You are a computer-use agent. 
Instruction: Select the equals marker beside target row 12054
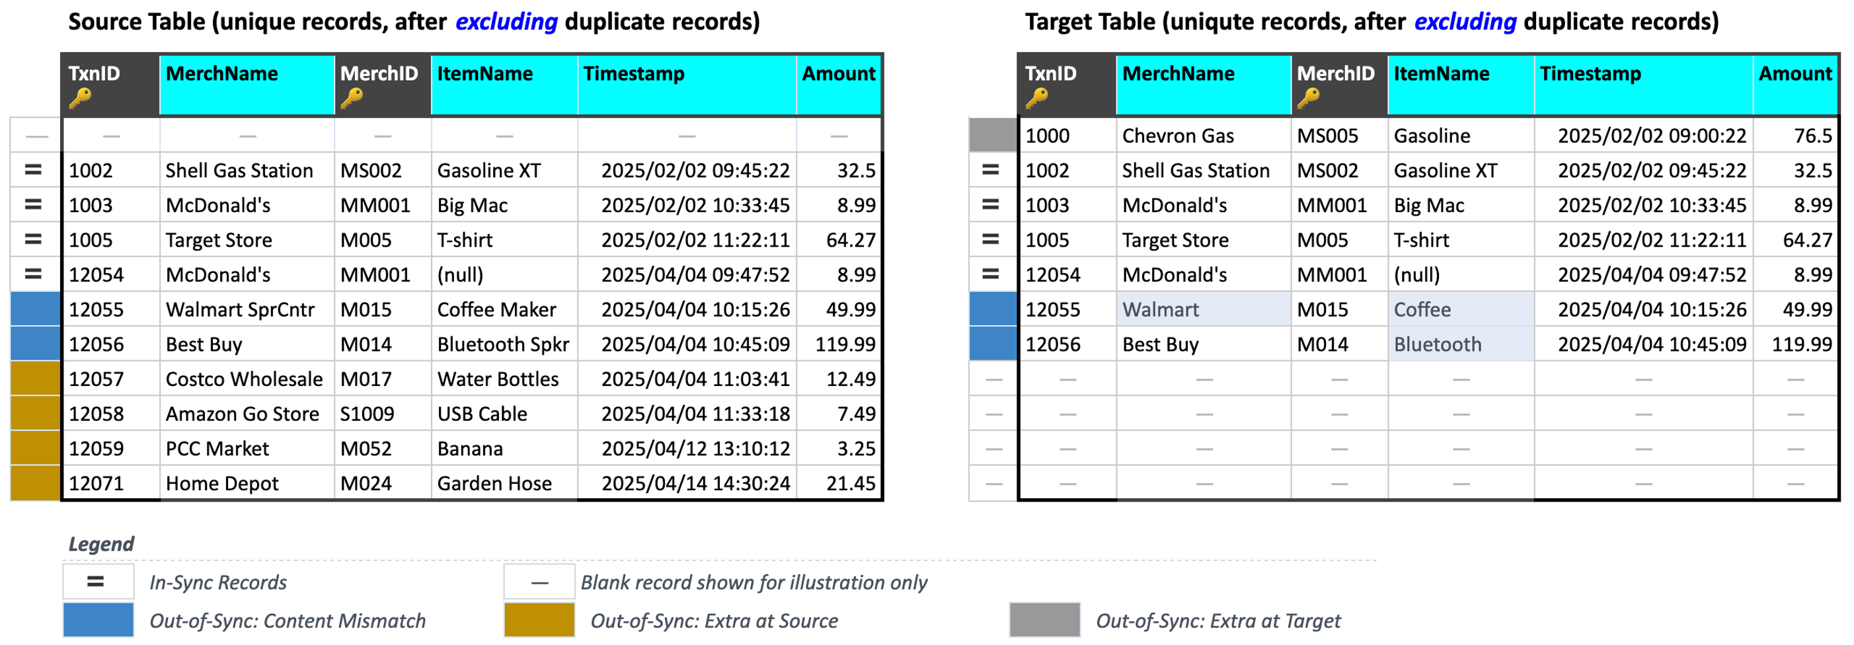coord(992,274)
